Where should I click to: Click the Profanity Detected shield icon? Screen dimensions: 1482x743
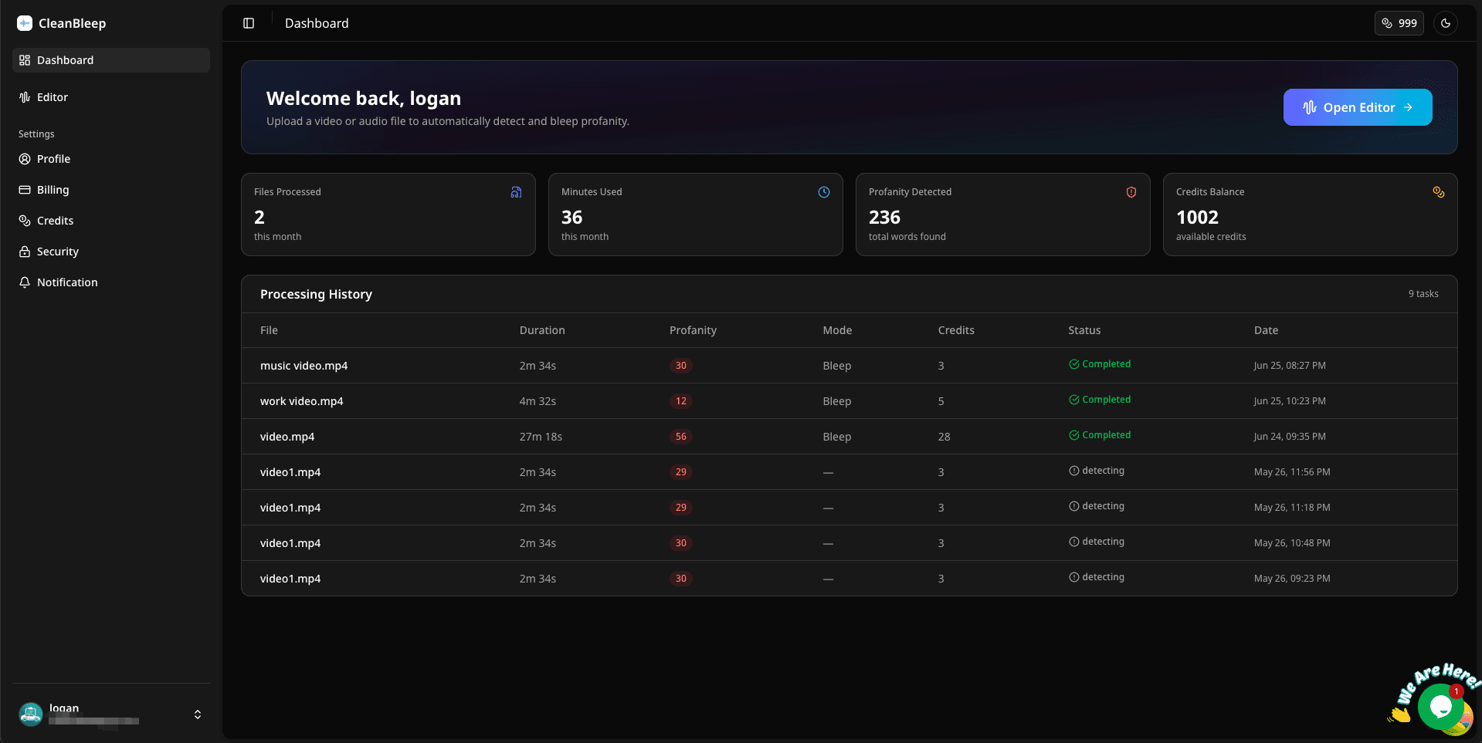(1131, 192)
